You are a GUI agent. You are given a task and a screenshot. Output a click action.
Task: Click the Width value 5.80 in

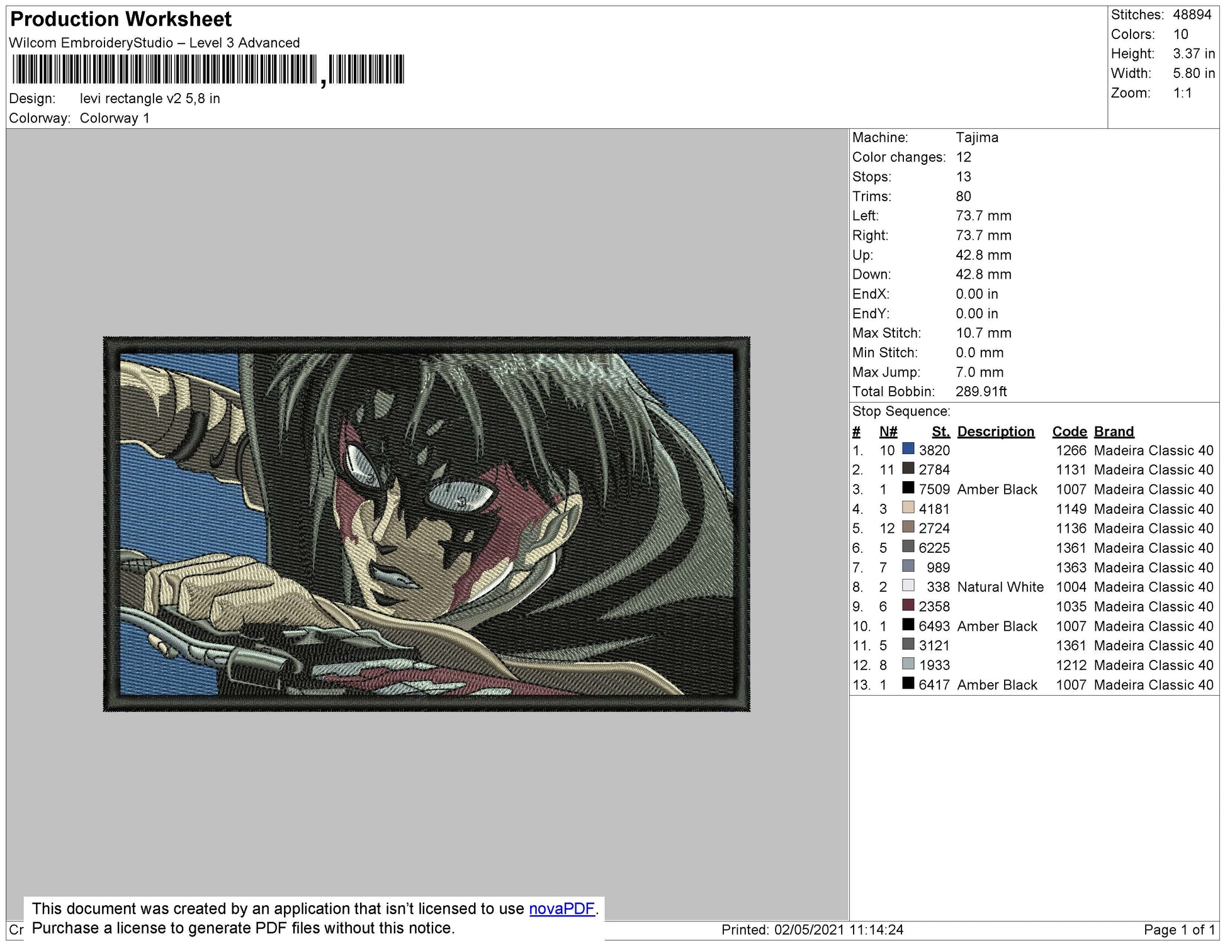click(x=1194, y=74)
